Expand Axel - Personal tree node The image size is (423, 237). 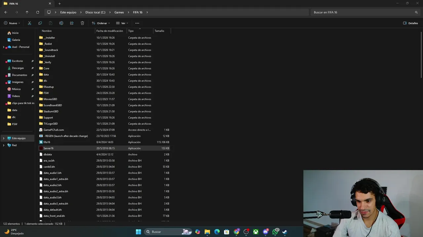[4, 47]
